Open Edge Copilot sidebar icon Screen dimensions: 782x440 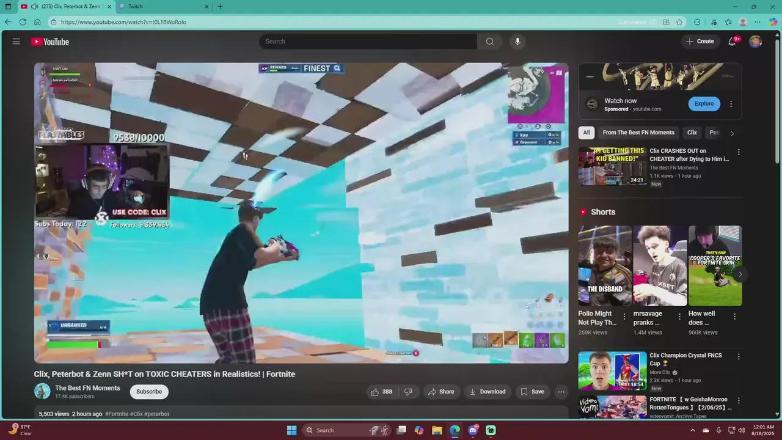(x=773, y=22)
